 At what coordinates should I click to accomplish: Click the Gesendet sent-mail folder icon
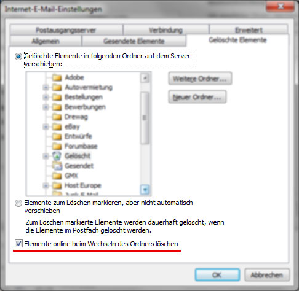(57, 166)
